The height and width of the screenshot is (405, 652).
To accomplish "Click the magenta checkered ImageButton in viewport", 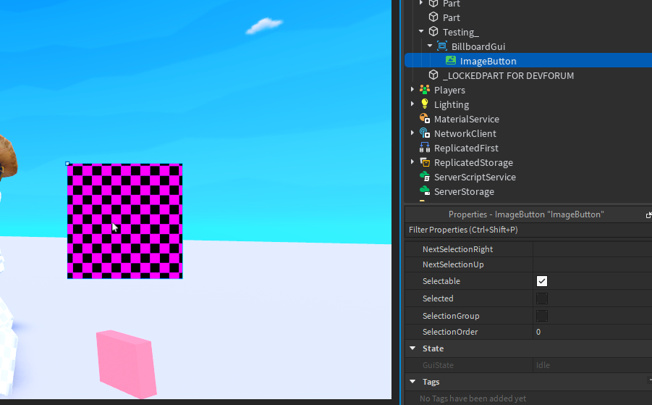I will tap(124, 221).
